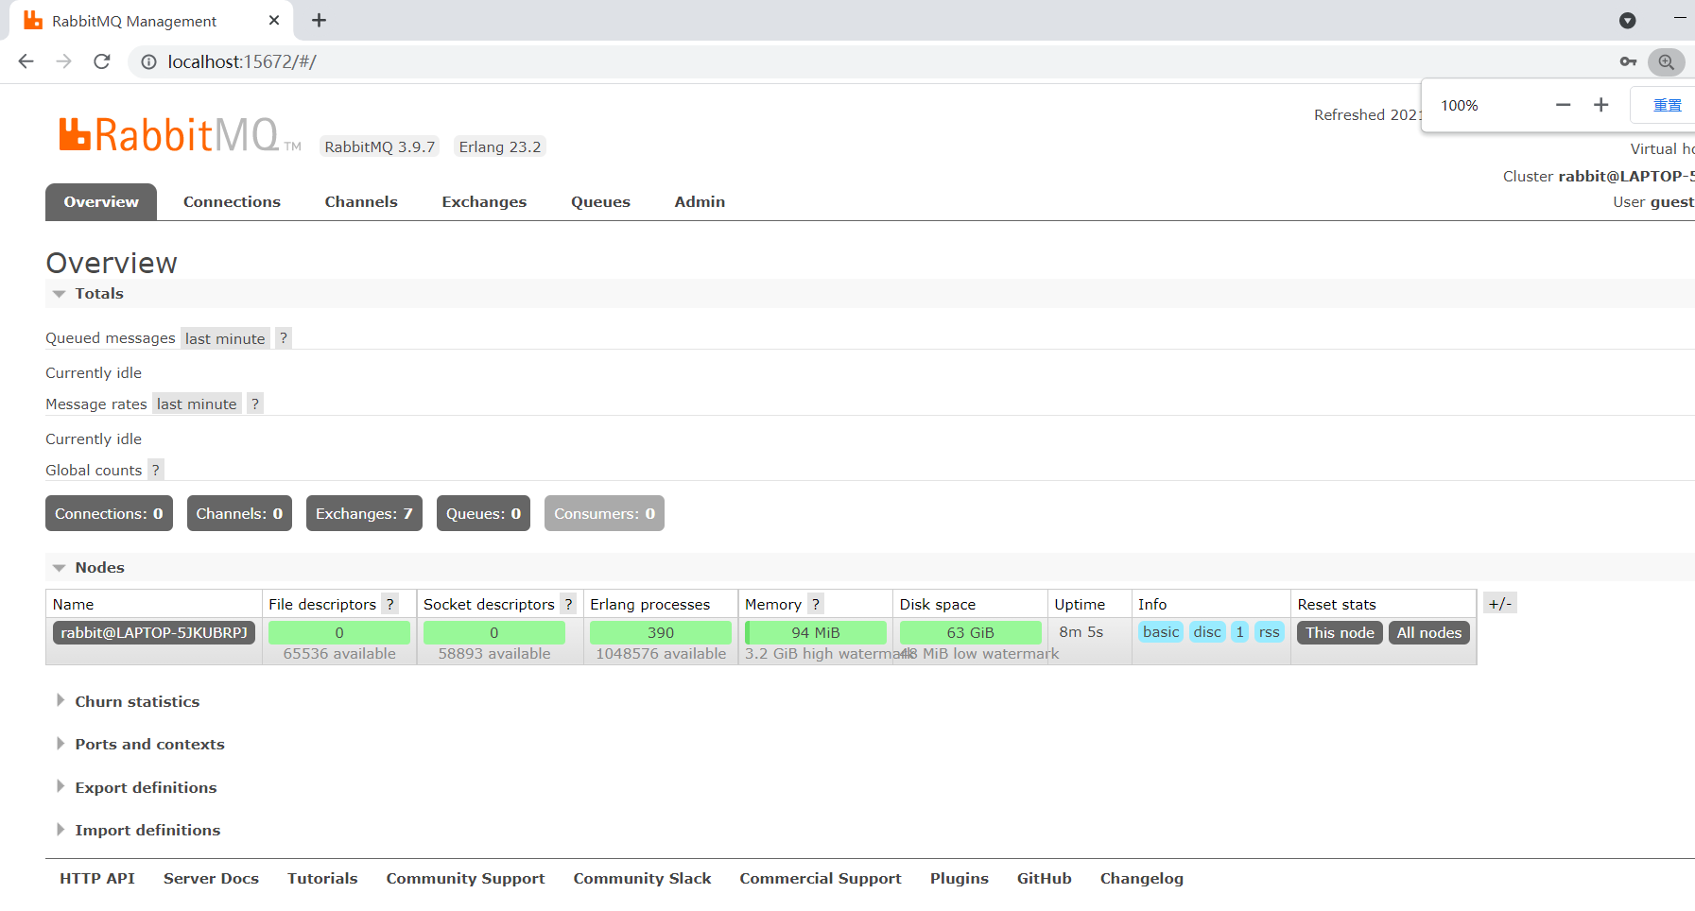Click the help icon next to Queued messages
This screenshot has width=1695, height=911.
pyautogui.click(x=284, y=338)
